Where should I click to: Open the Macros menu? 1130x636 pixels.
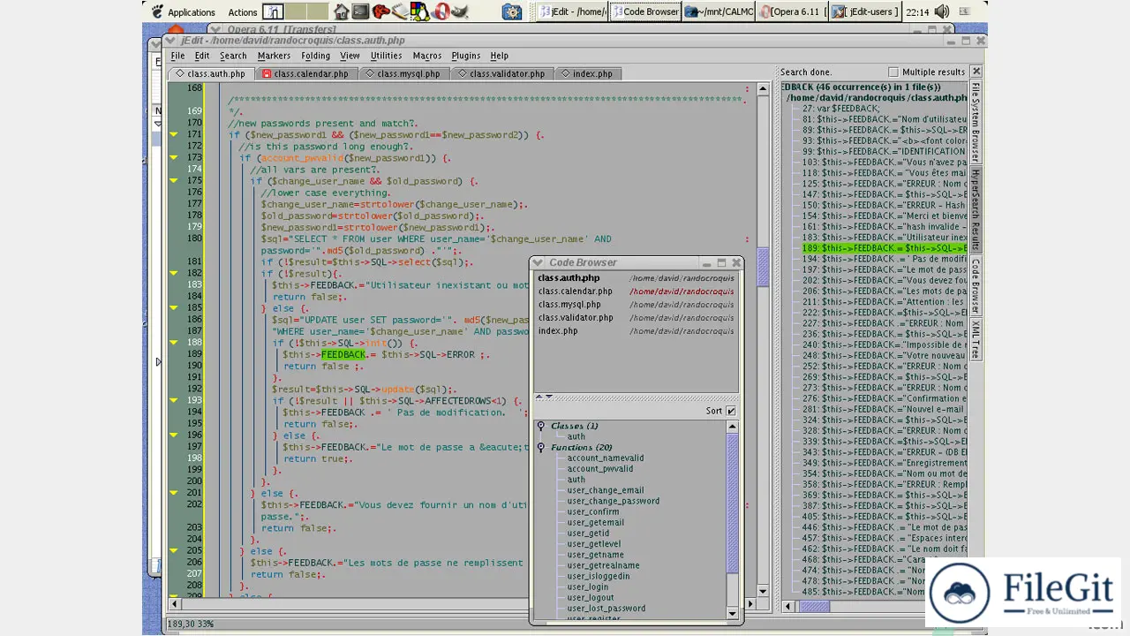click(x=427, y=56)
